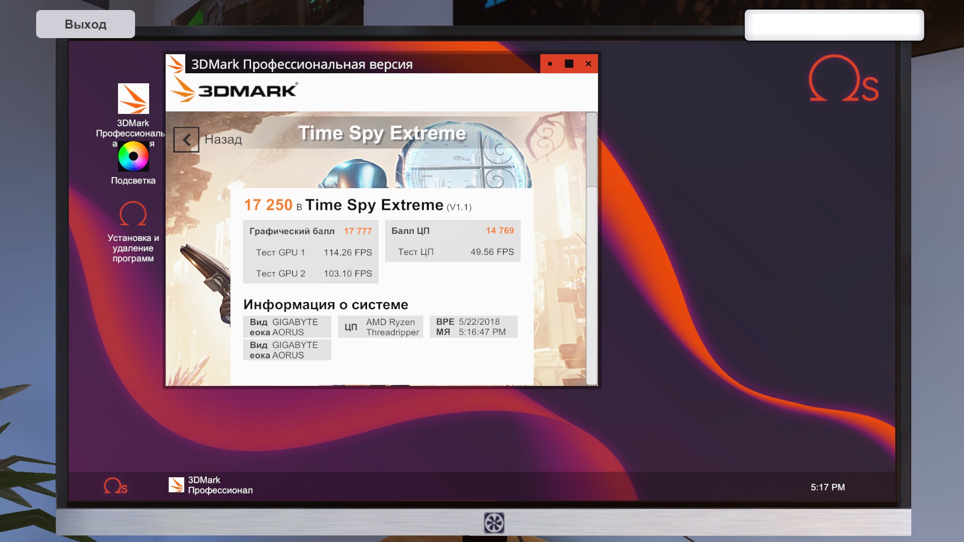Click the 3DMark icon in window title bar
The height and width of the screenshot is (542, 964).
tap(176, 64)
